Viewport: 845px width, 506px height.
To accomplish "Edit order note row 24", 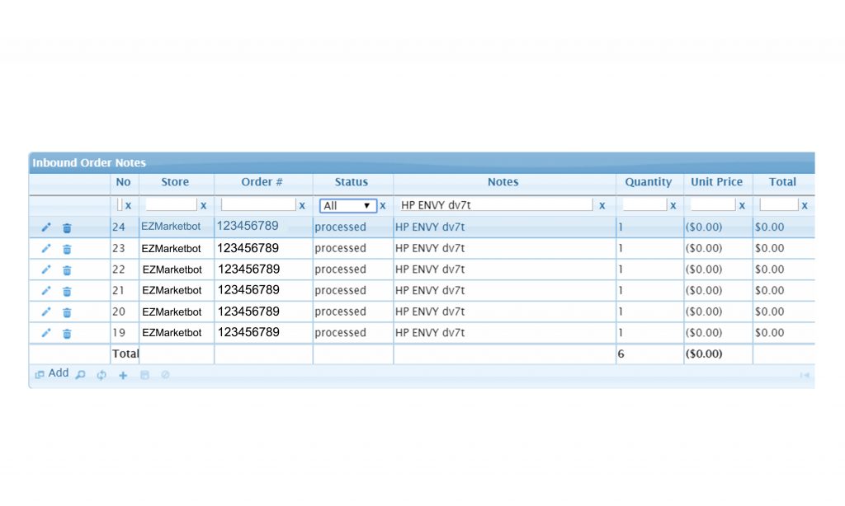I will point(46,227).
